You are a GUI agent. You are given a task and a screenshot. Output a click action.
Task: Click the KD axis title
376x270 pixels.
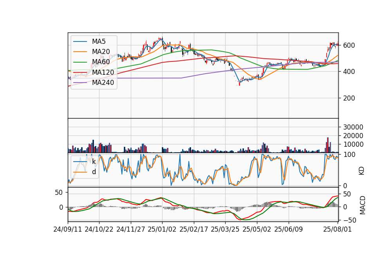coord(362,171)
